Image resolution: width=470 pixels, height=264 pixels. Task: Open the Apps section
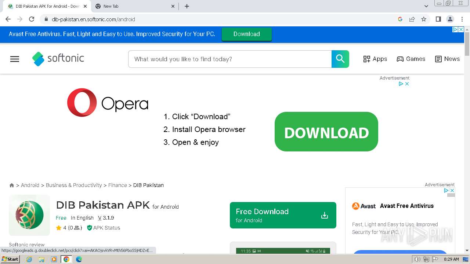point(375,59)
